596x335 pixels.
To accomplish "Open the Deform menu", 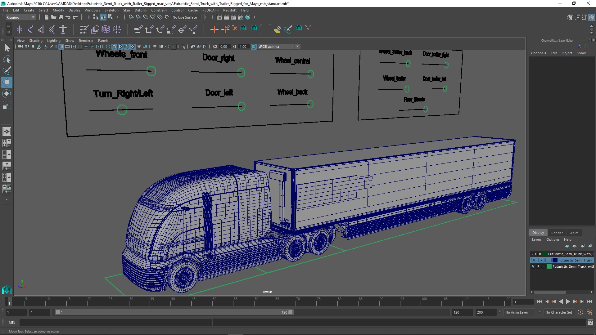I will pos(141,10).
